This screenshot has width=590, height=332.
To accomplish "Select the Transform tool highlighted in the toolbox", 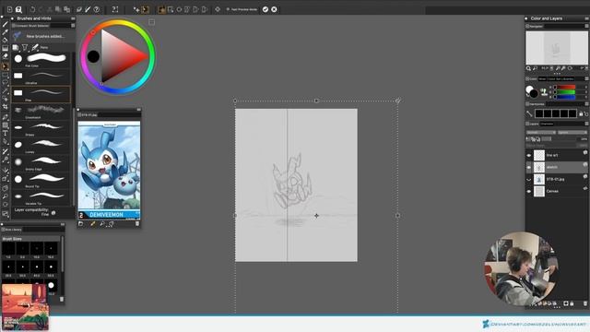I will (5, 66).
